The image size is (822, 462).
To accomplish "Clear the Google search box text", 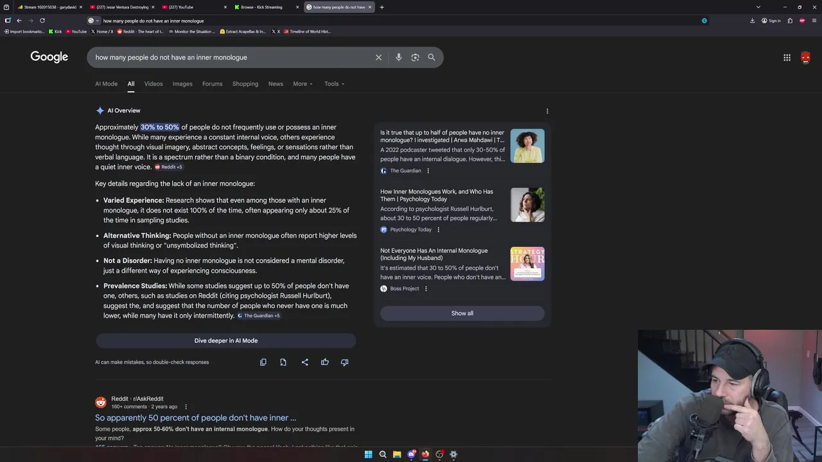I will [x=378, y=57].
